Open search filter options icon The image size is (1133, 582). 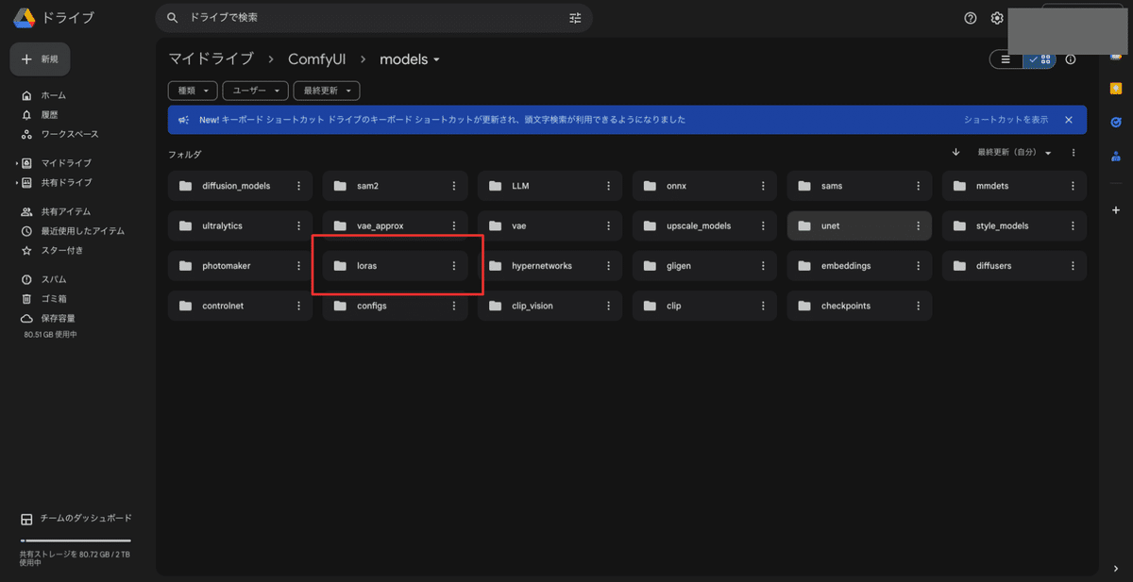click(575, 18)
